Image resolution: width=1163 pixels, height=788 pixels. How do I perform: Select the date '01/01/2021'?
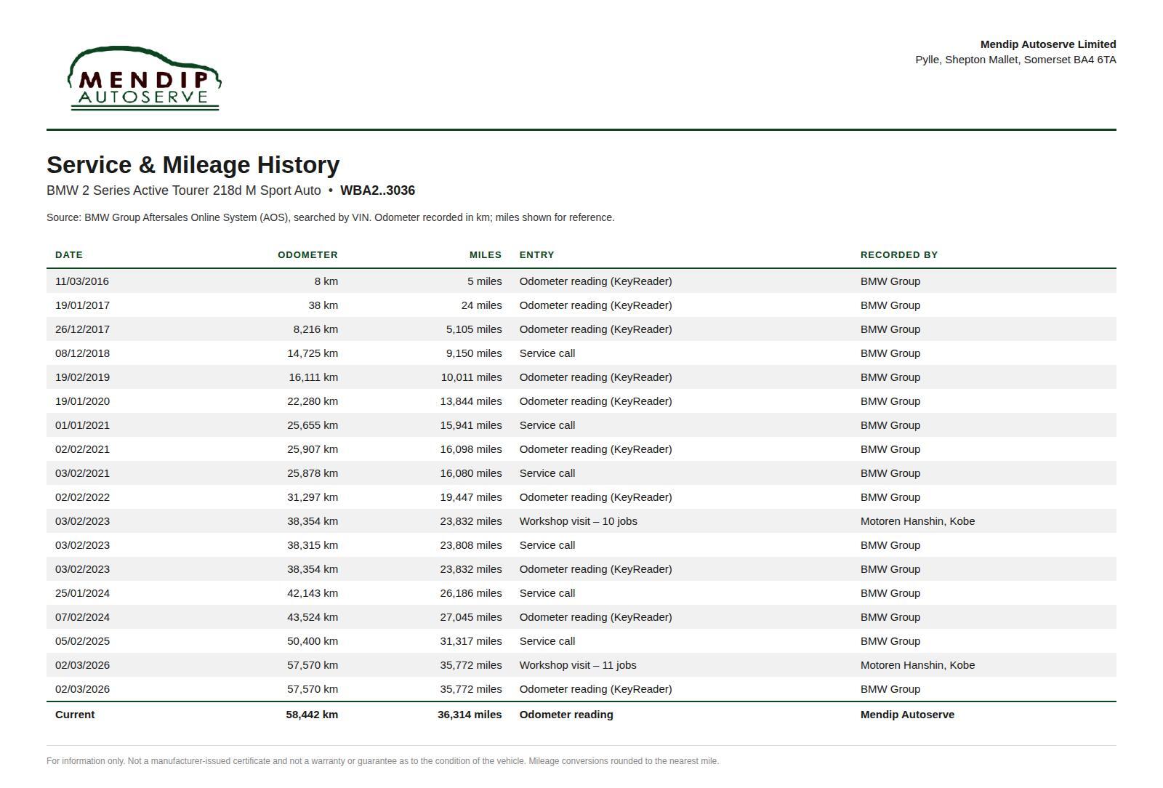82,425
